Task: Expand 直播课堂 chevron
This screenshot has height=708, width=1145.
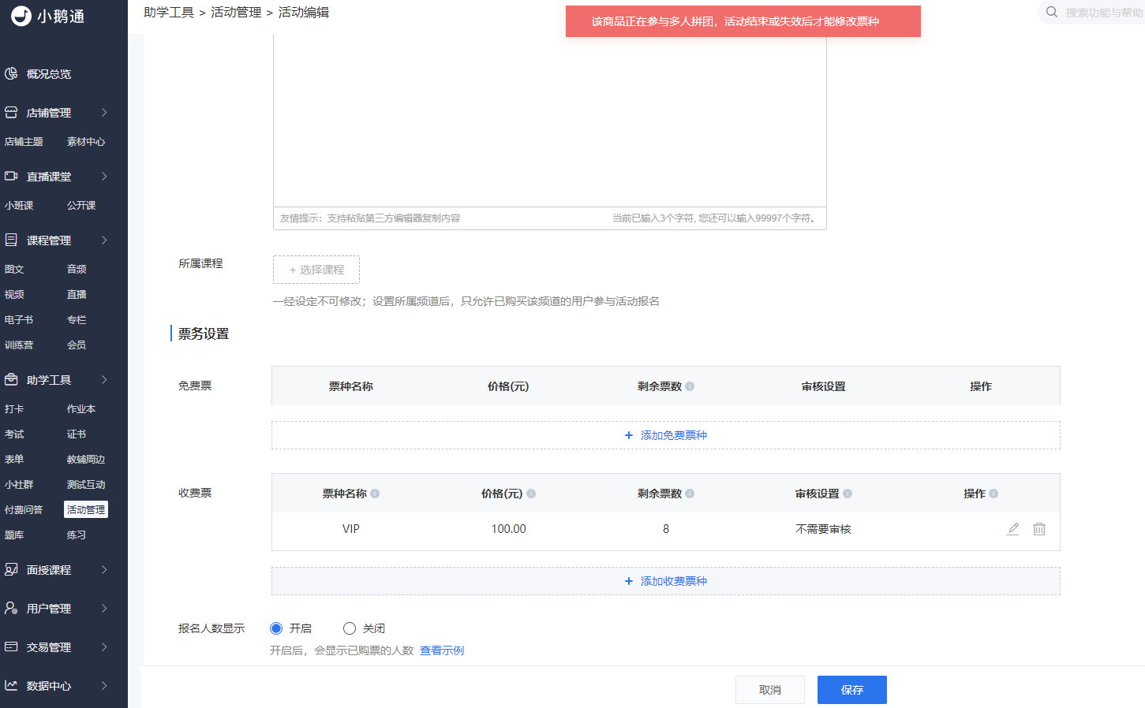Action: coord(104,176)
